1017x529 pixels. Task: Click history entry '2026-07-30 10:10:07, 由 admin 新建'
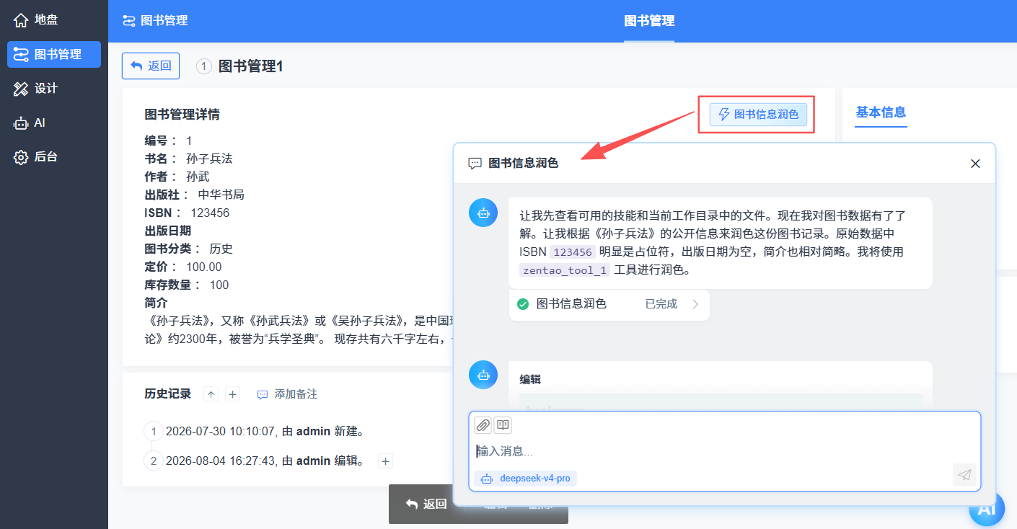(x=265, y=432)
